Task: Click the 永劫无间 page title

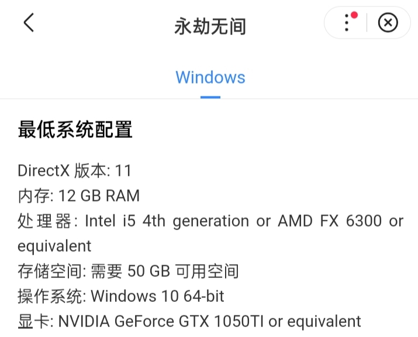Action: click(210, 27)
